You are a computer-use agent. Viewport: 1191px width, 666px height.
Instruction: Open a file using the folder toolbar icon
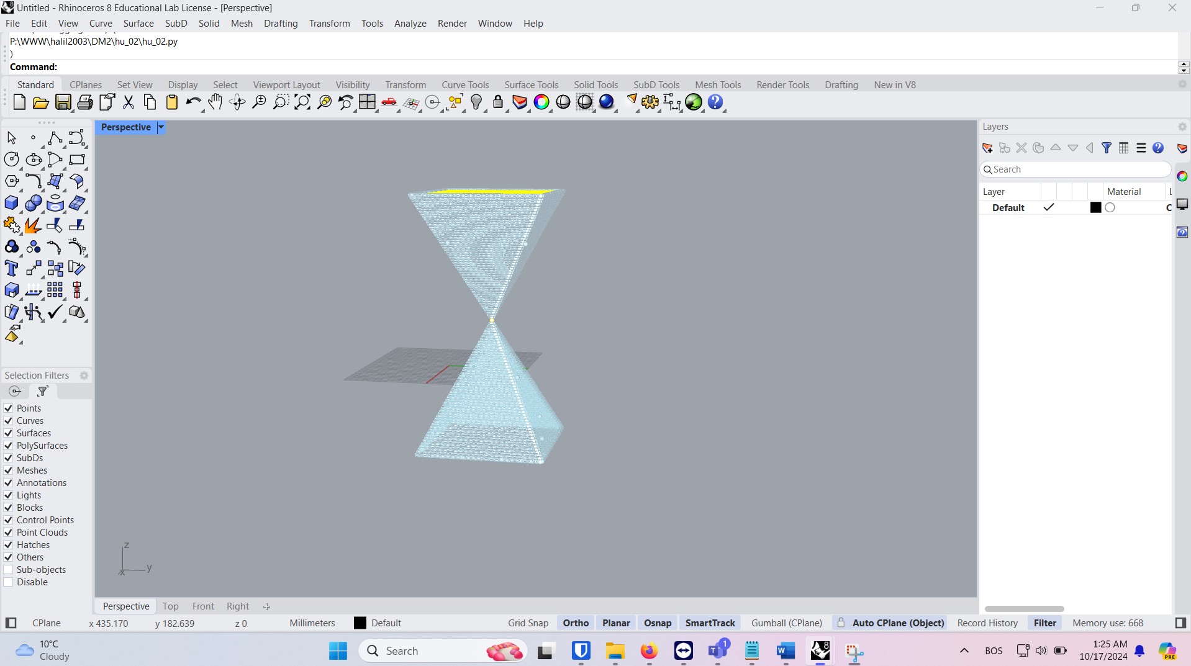tap(40, 102)
